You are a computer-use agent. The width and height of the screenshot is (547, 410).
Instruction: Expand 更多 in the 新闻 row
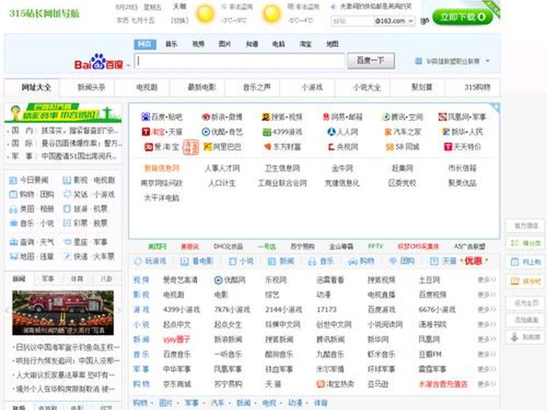coord(487,340)
